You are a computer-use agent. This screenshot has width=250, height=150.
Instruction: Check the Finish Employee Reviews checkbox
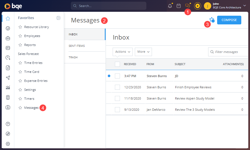pos(117,87)
